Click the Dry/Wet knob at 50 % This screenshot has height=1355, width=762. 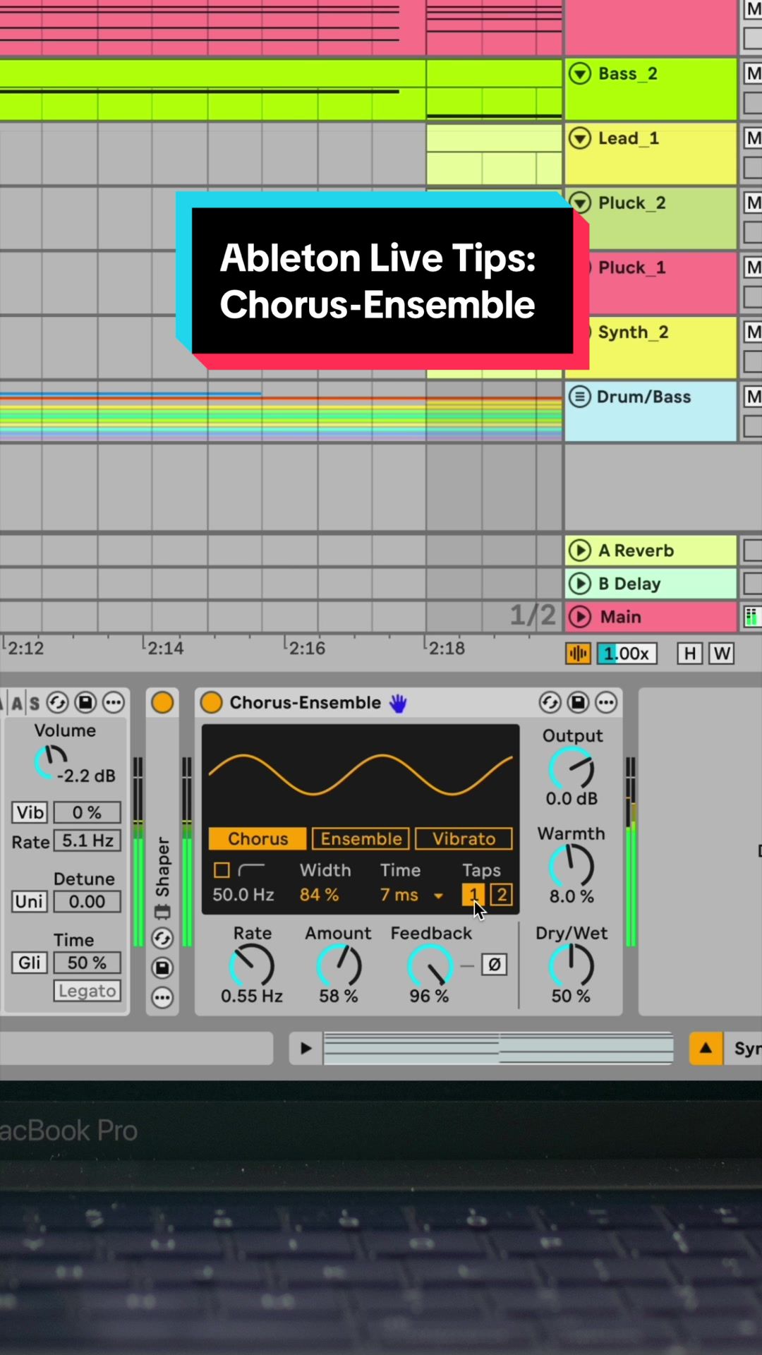click(x=571, y=965)
